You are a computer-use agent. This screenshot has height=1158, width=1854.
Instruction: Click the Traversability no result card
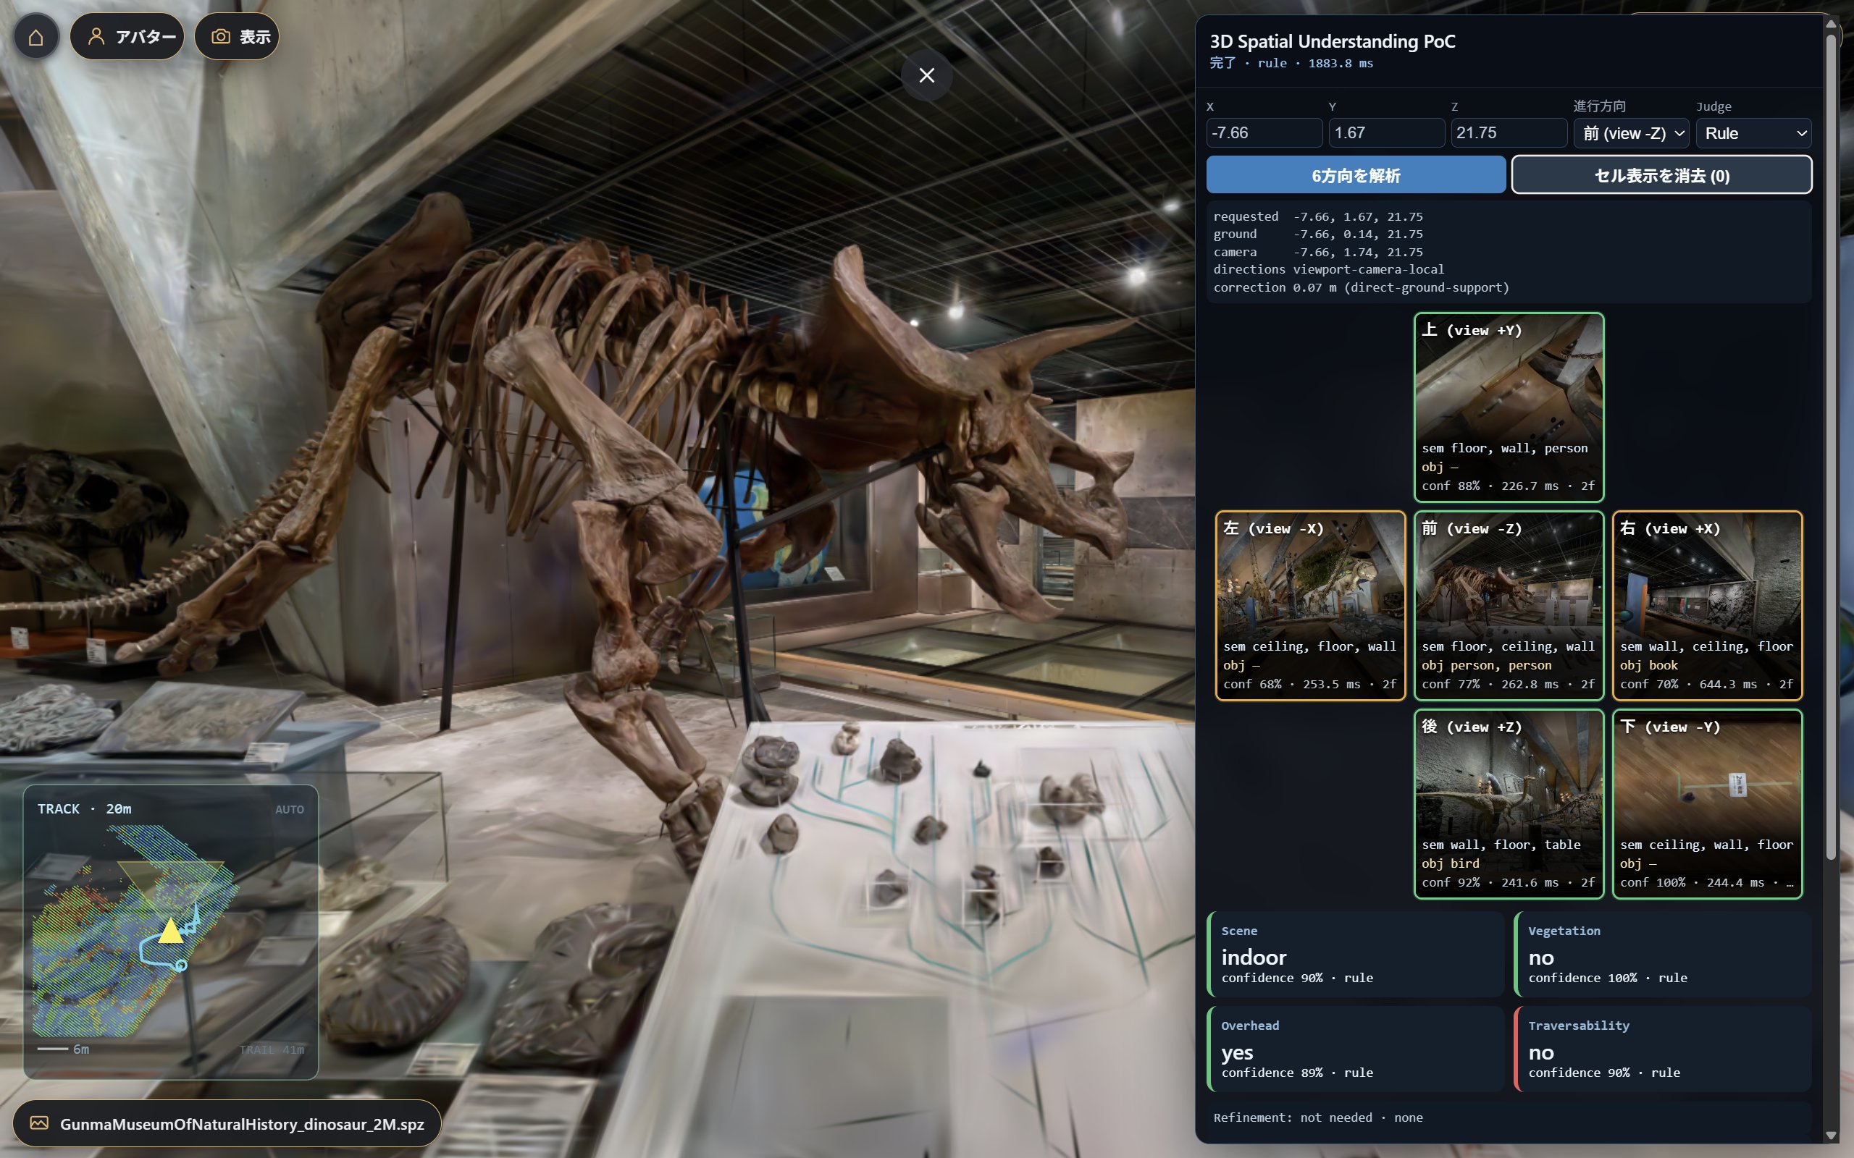click(x=1663, y=1049)
